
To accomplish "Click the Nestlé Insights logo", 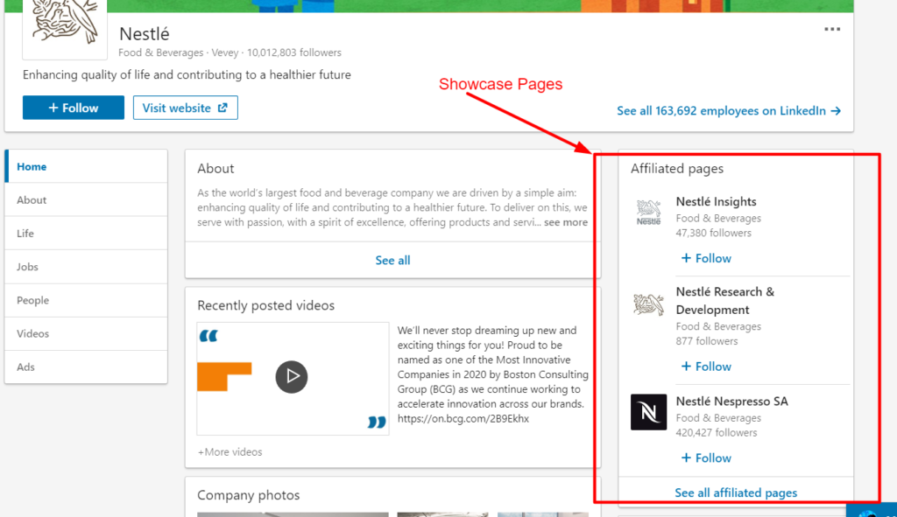I will [648, 212].
